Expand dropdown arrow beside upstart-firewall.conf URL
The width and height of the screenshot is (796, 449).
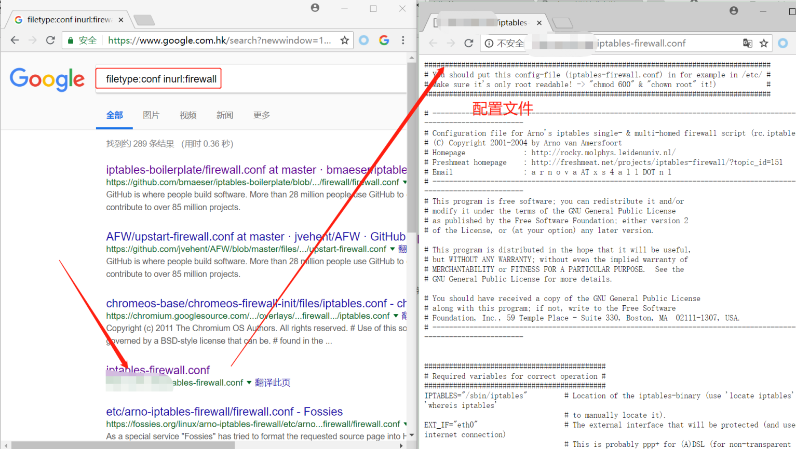click(x=393, y=249)
